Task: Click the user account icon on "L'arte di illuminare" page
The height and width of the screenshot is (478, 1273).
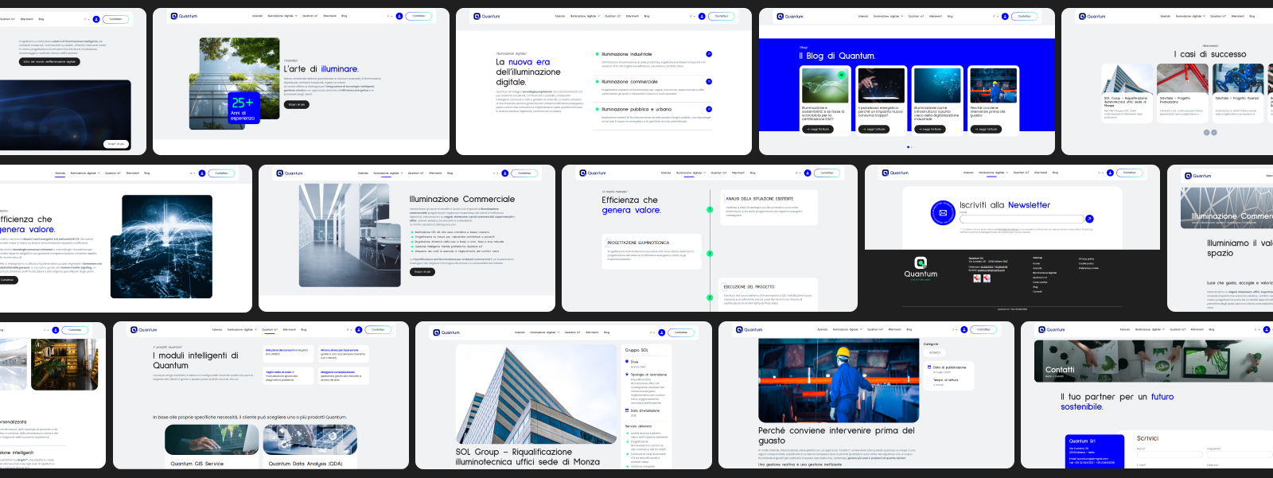Action: pyautogui.click(x=399, y=16)
